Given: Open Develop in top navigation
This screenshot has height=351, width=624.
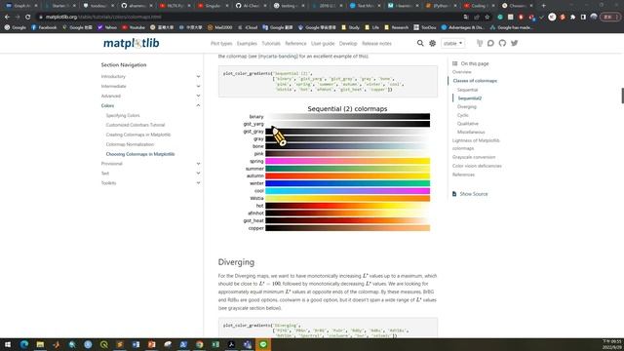Looking at the screenshot, I should tap(348, 43).
